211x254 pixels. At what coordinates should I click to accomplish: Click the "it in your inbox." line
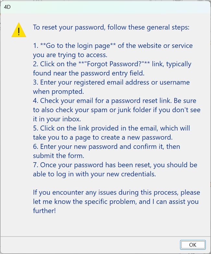point(57,119)
